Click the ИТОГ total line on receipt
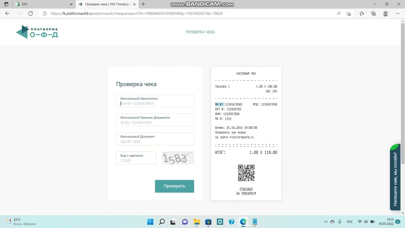The image size is (405, 228). (246, 153)
